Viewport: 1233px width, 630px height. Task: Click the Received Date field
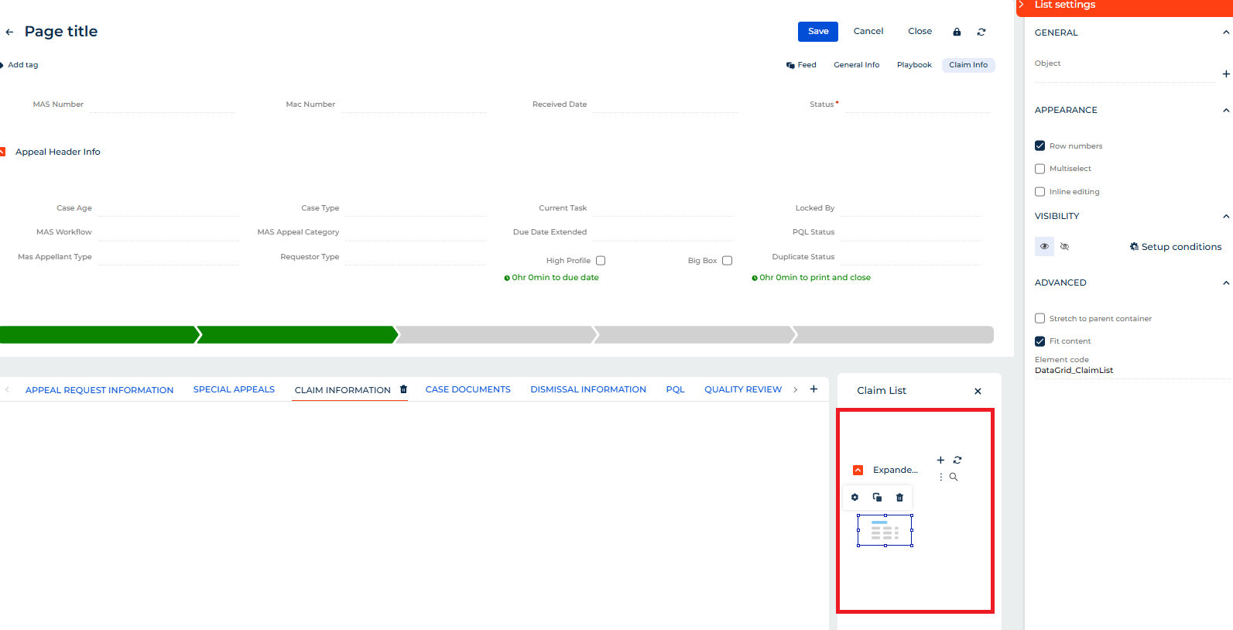click(x=665, y=104)
